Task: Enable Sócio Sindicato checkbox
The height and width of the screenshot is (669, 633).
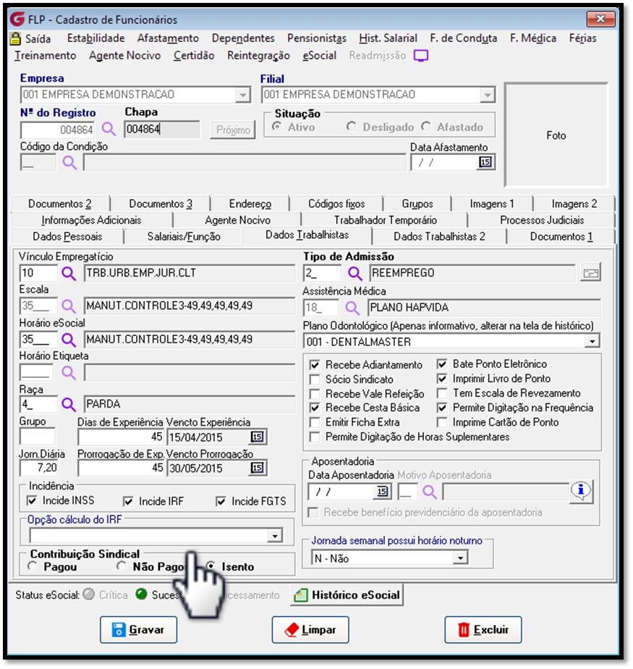Action: click(x=315, y=379)
